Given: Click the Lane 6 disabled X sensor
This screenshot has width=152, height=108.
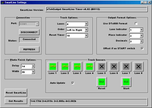Looking at the screenshot, I should click(114, 67).
